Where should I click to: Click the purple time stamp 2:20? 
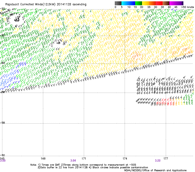[158, 161]
